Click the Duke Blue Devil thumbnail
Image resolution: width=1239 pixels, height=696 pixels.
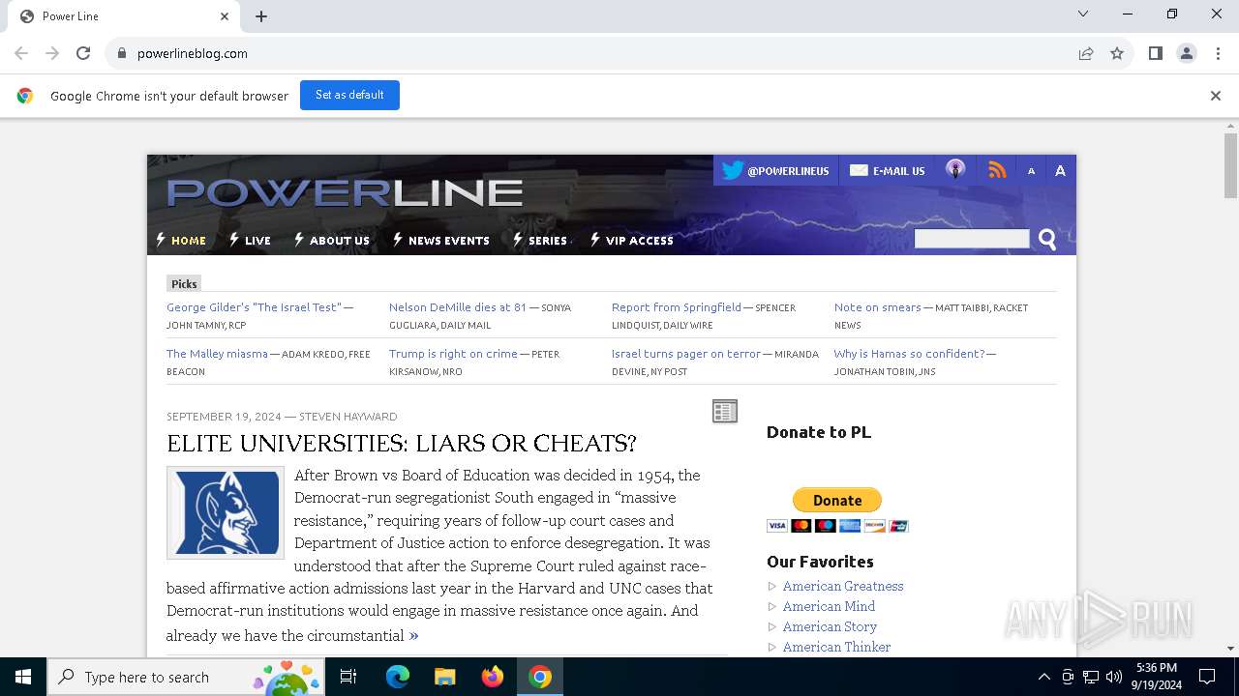tap(226, 512)
